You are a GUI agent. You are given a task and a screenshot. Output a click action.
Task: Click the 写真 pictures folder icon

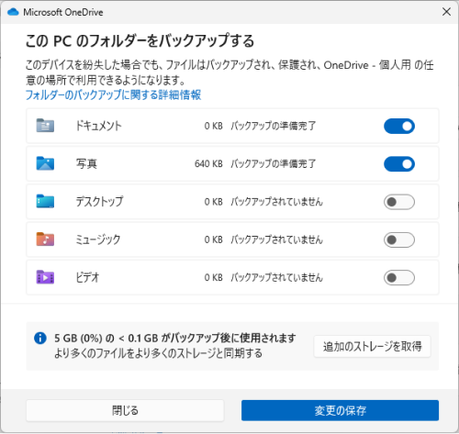(45, 163)
